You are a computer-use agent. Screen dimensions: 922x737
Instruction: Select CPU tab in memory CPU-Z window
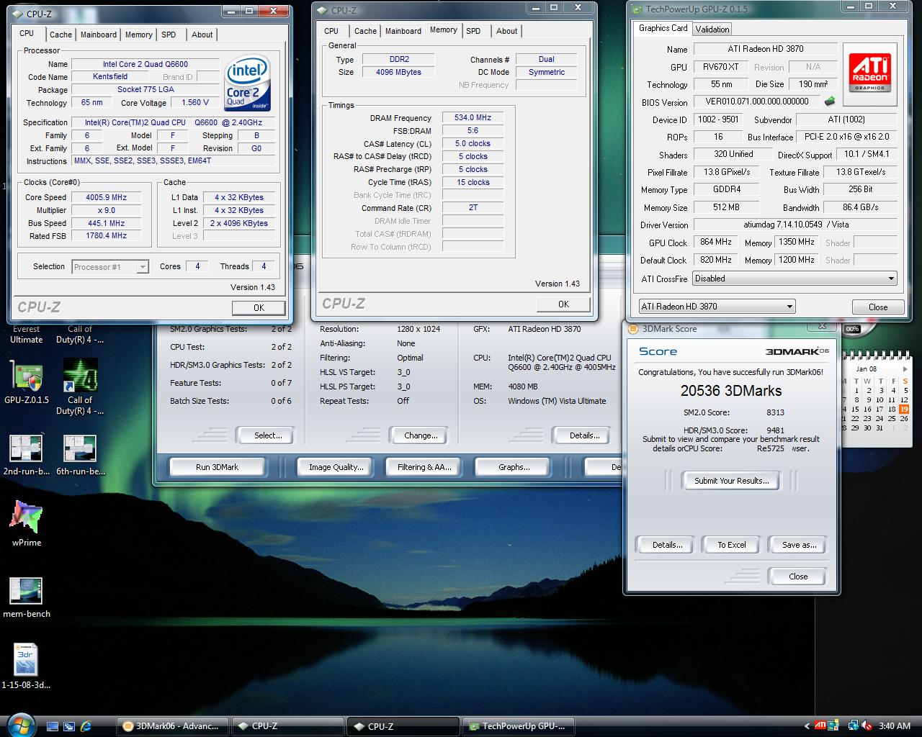coord(331,31)
